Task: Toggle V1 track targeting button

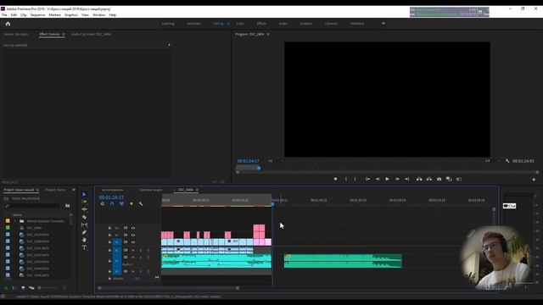Action: (117, 242)
